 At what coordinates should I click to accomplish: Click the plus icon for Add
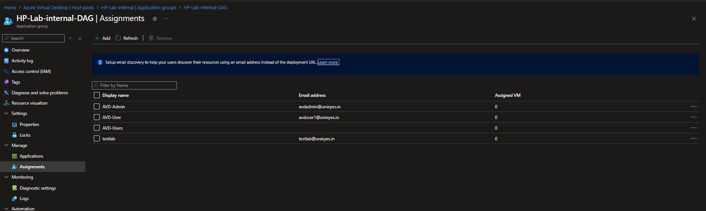point(97,38)
